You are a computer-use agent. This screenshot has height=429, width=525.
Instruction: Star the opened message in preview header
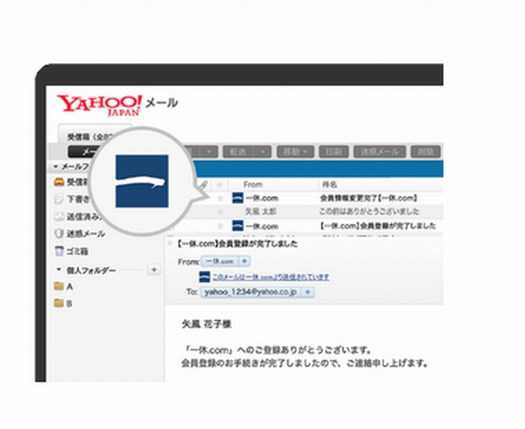[170, 243]
